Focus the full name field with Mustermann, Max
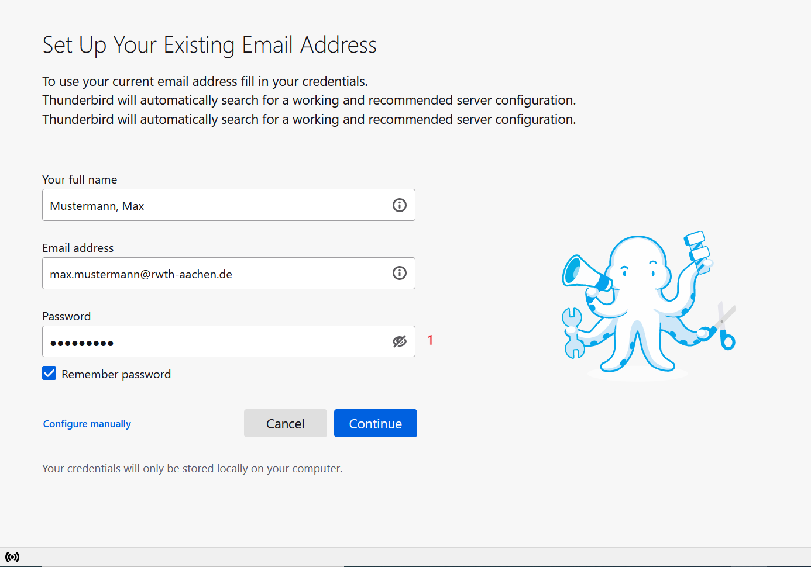This screenshot has height=567, width=811. click(x=217, y=205)
